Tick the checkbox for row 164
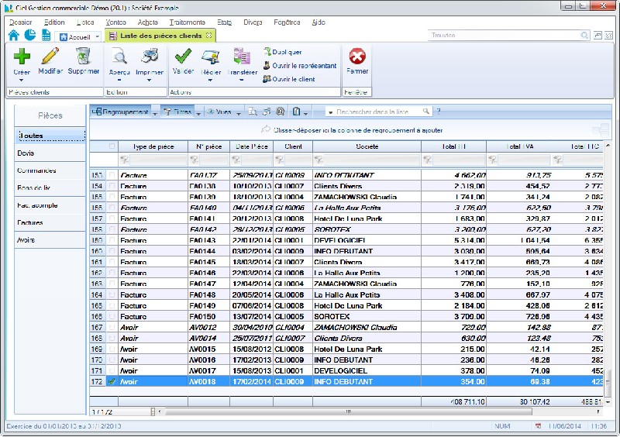The height and width of the screenshot is (437, 620). 112,295
